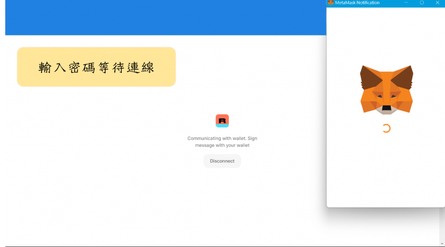Screen dimensions: 445x247
Task: Click the MetaMask fox logo in the notification window
Action: [386, 90]
